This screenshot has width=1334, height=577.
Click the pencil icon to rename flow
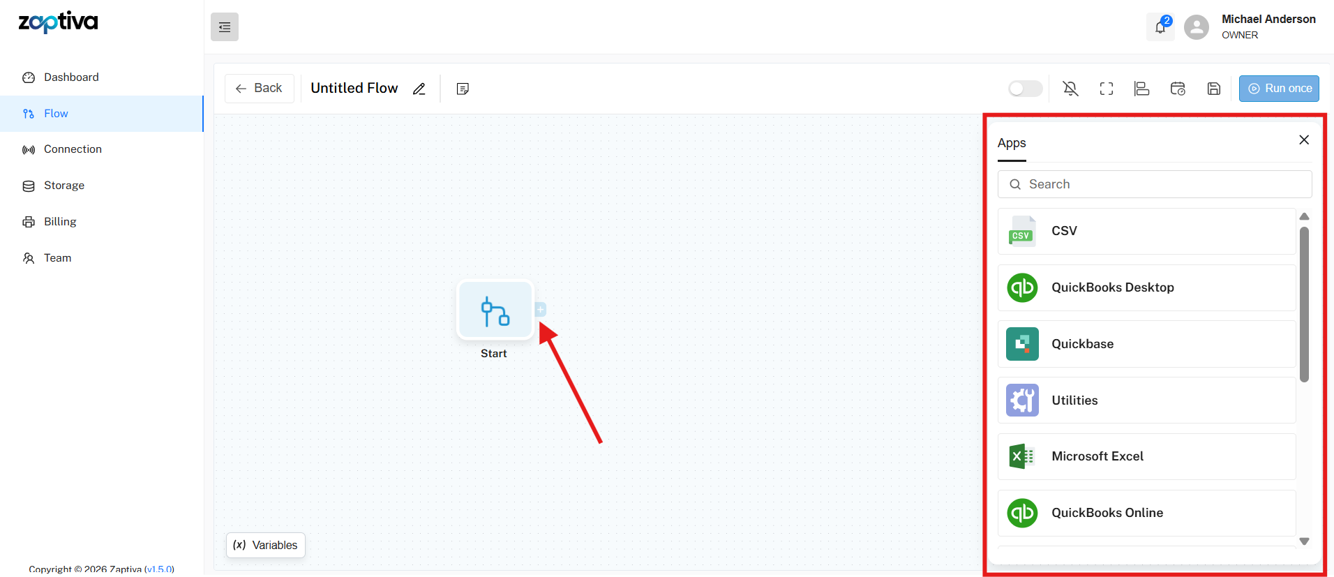[x=419, y=89]
